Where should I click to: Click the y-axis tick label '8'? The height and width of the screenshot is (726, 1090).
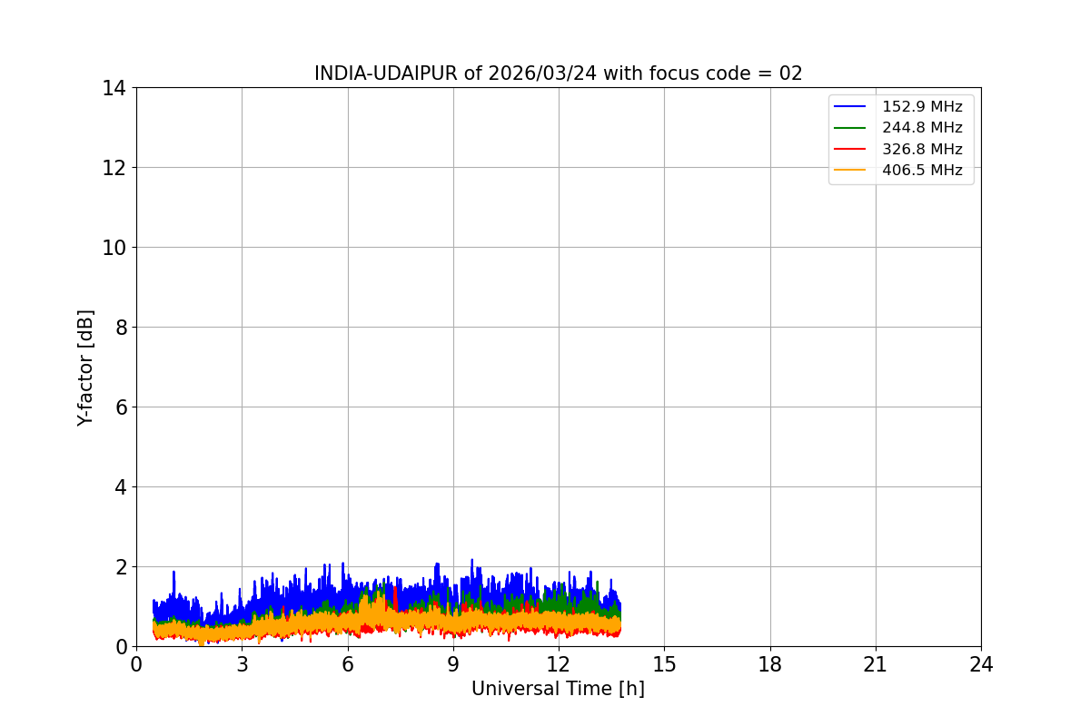point(121,328)
